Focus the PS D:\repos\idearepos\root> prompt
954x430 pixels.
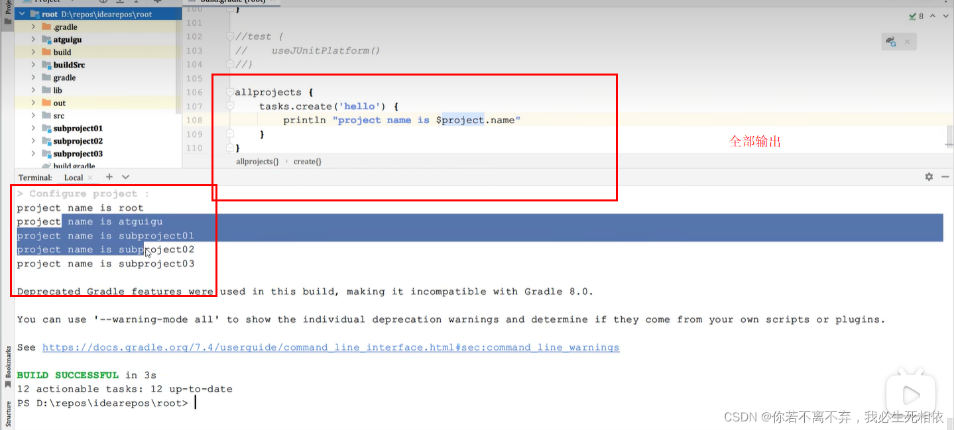pyautogui.click(x=103, y=403)
